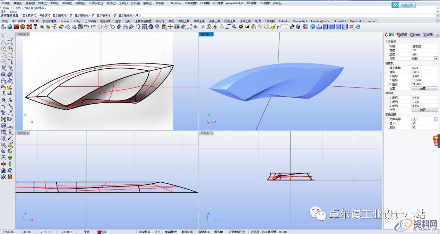Viewport: 440px width, 234px height.
Task: Click the text object 'T' tool icon
Action: pyautogui.click(x=3, y=113)
